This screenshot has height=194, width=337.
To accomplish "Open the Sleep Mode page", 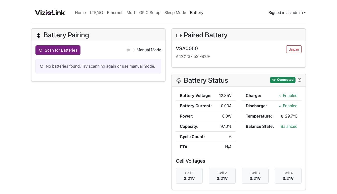I will point(175,13).
